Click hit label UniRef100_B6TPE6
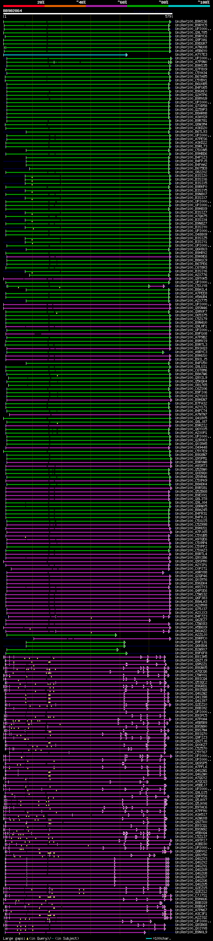Image resolution: width=213 pixels, height=941 pixels. (x=191, y=264)
